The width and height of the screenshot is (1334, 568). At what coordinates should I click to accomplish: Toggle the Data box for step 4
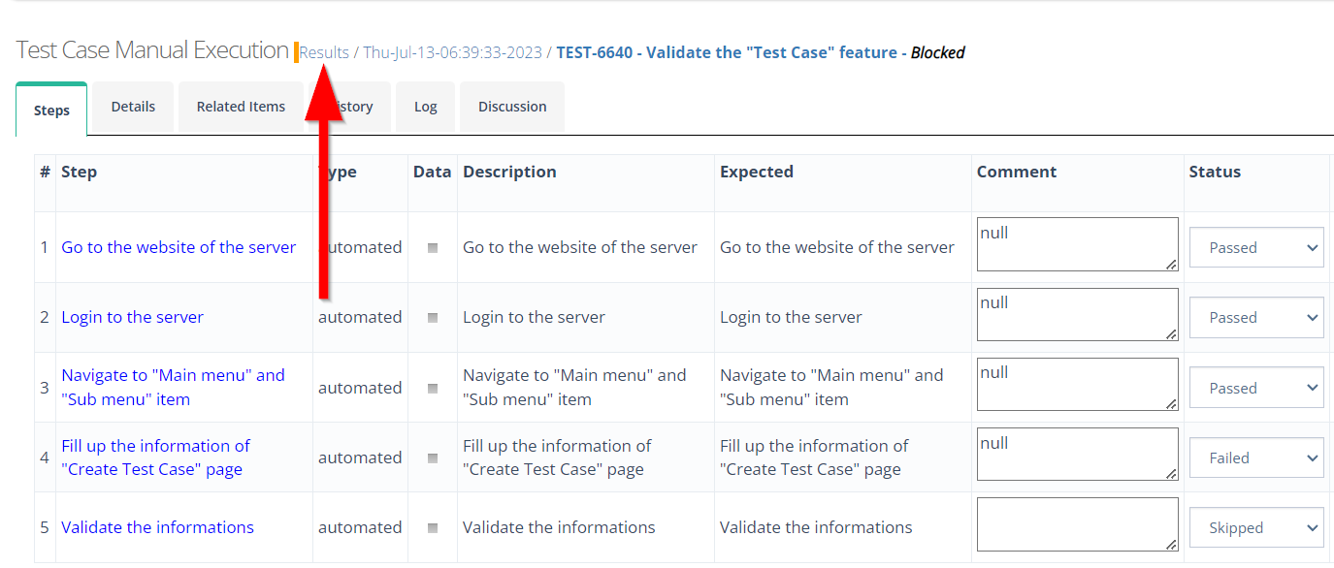pyautogui.click(x=433, y=458)
